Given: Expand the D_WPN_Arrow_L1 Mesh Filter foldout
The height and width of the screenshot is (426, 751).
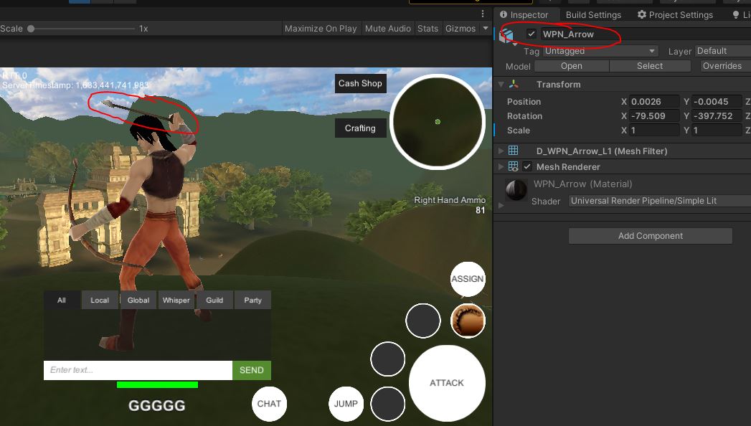Looking at the screenshot, I should point(501,151).
